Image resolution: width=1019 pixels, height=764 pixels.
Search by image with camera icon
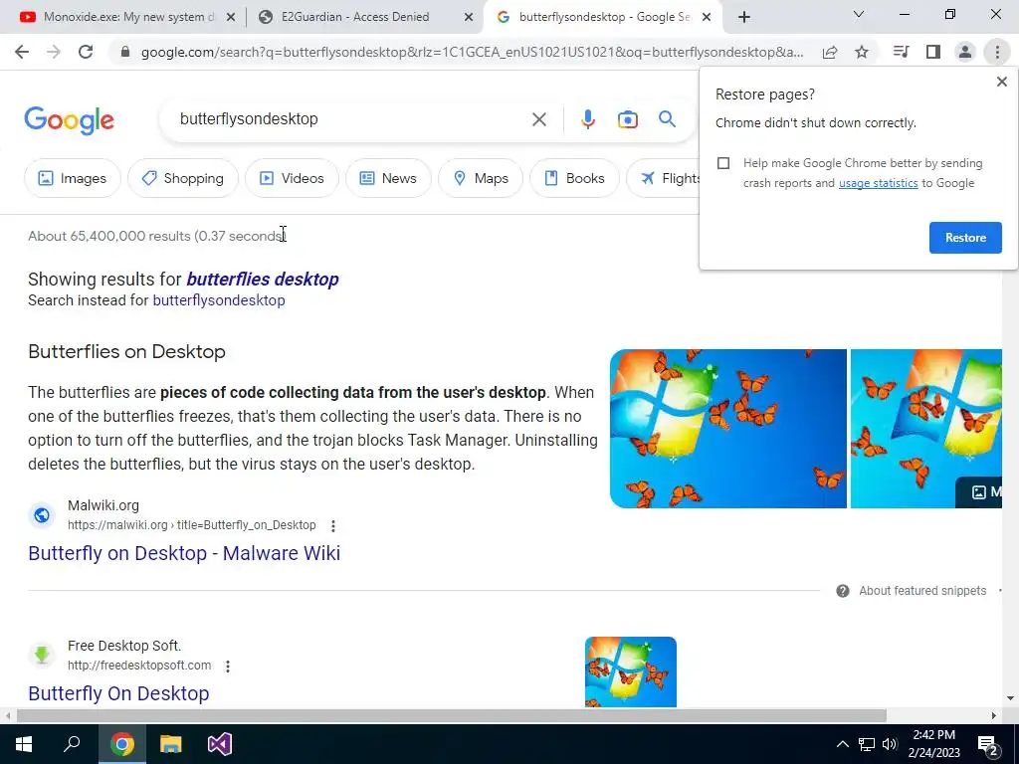(627, 119)
